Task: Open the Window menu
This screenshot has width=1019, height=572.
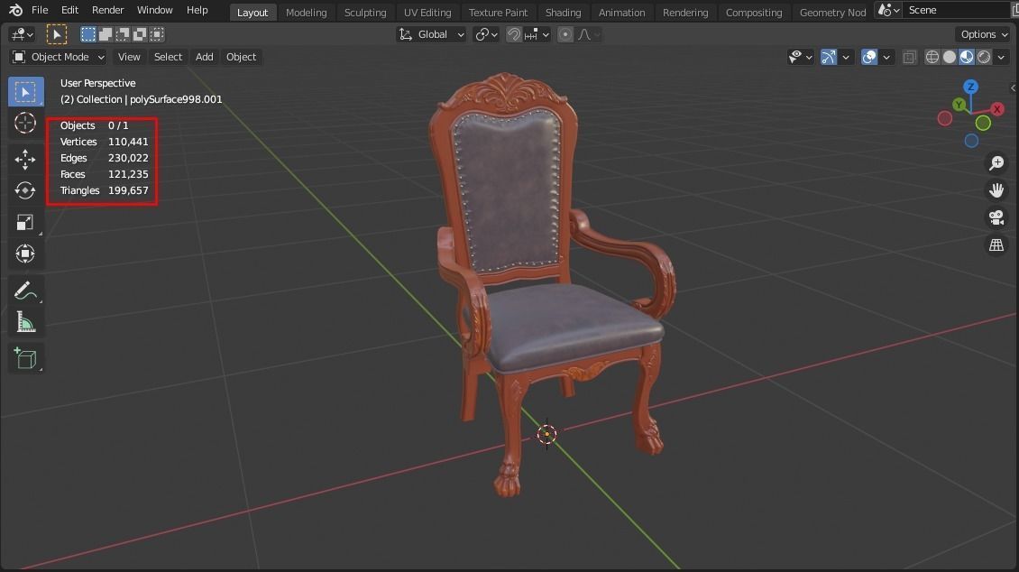Action: (x=155, y=10)
